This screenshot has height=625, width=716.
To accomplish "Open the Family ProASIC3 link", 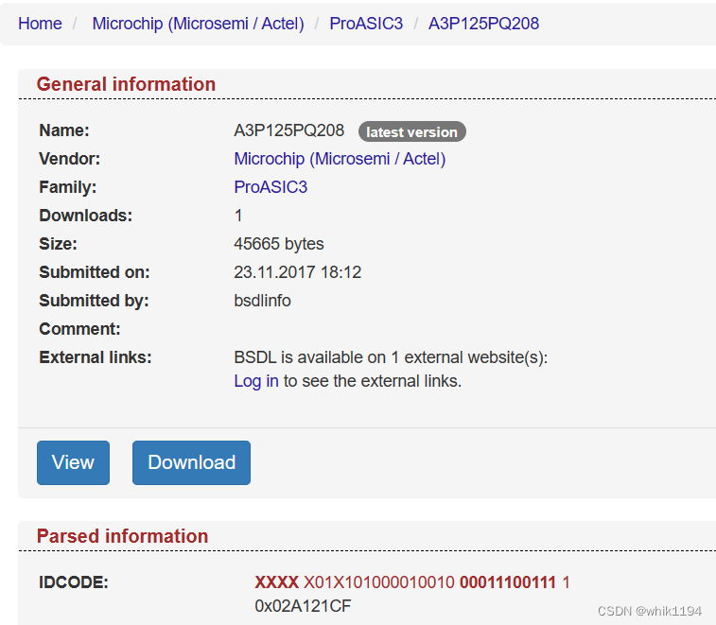I will click(271, 187).
